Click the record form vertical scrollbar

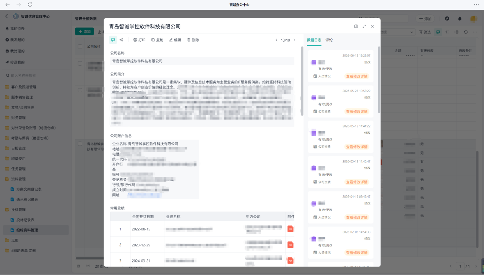[302, 81]
